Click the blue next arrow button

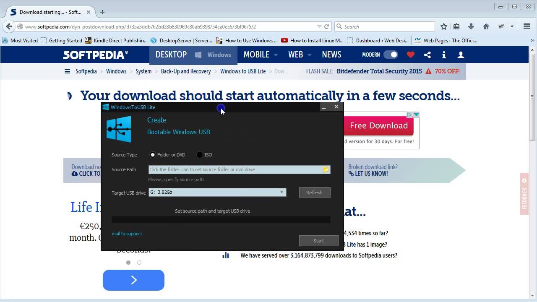tap(133, 280)
